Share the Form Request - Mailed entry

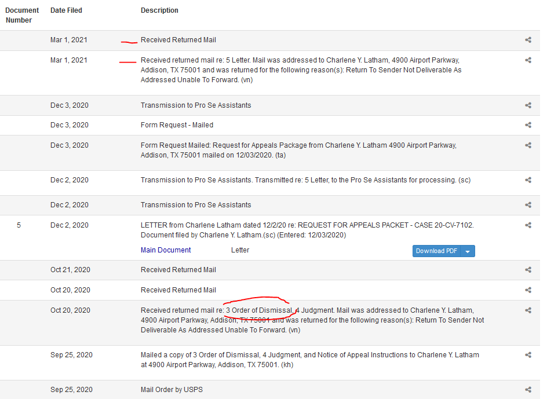[x=528, y=125]
